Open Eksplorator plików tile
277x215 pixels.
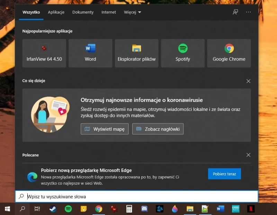(136, 53)
